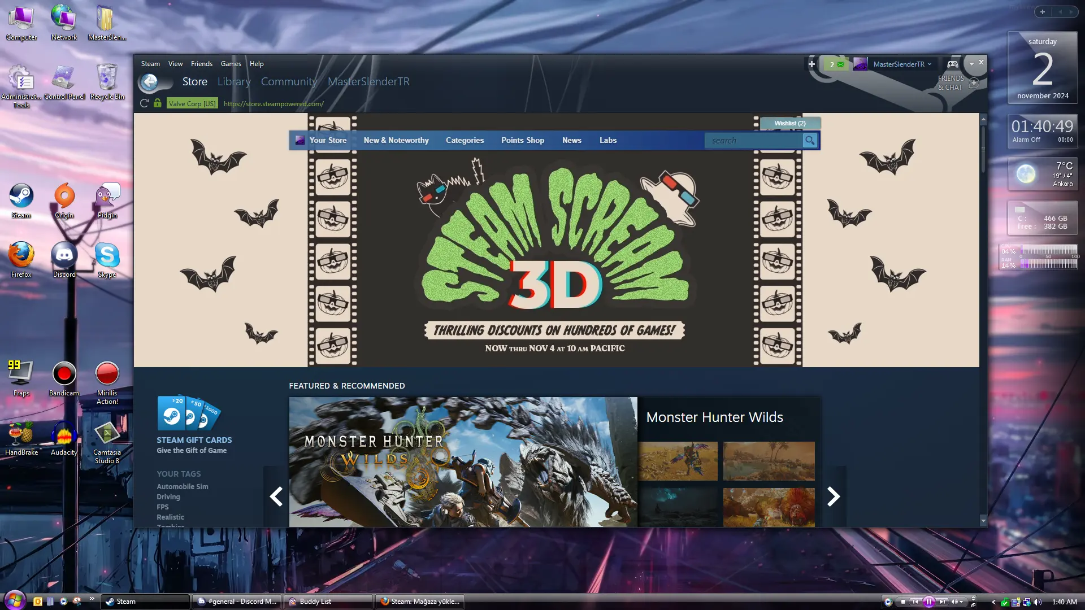The width and height of the screenshot is (1085, 610).
Task: Skip to next track in taskbar player
Action: click(942, 602)
